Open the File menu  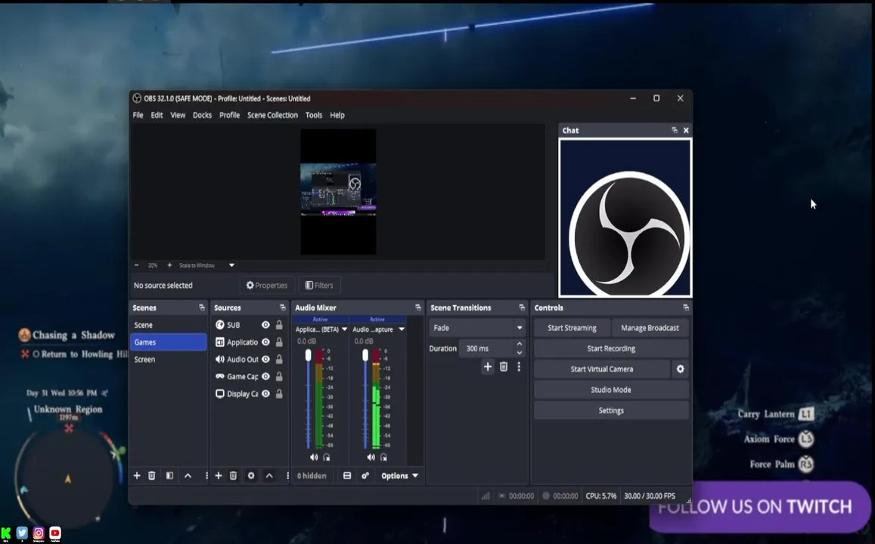pos(138,115)
